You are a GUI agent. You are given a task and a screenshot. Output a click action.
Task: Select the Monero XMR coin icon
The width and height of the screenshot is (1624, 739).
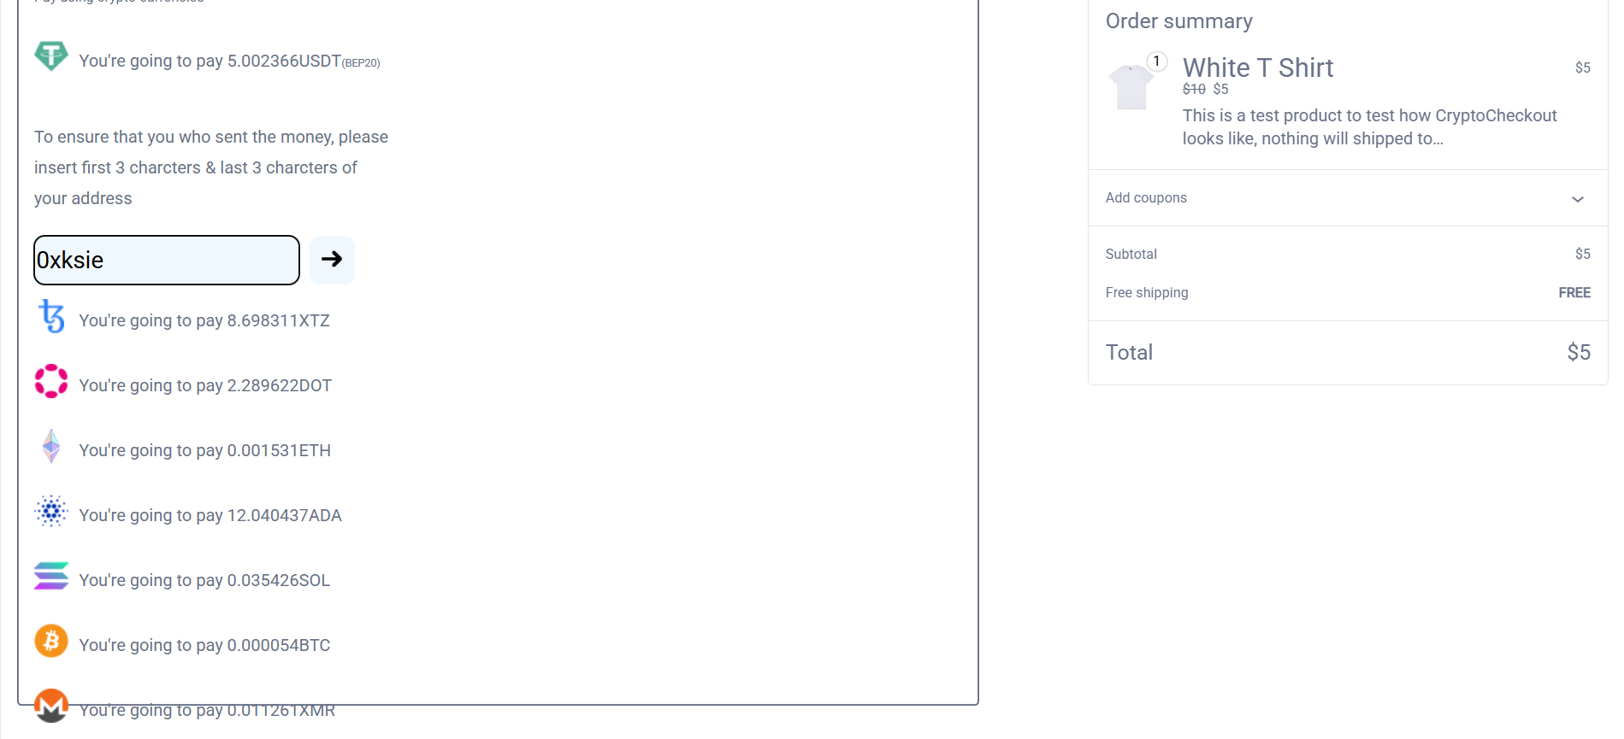pyautogui.click(x=51, y=706)
